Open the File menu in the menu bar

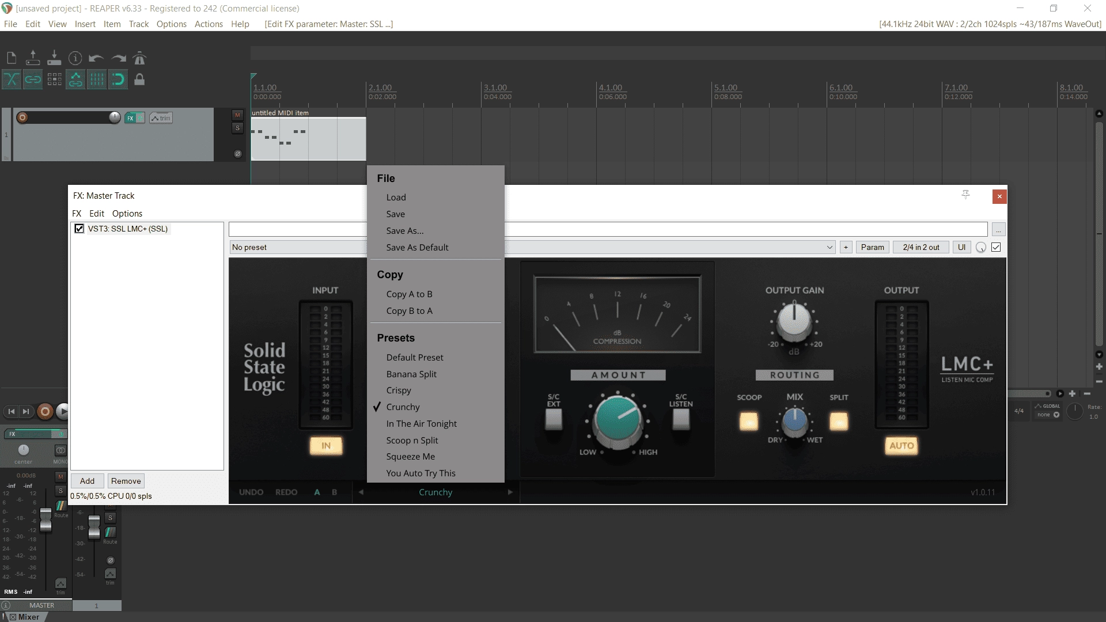coord(10,24)
